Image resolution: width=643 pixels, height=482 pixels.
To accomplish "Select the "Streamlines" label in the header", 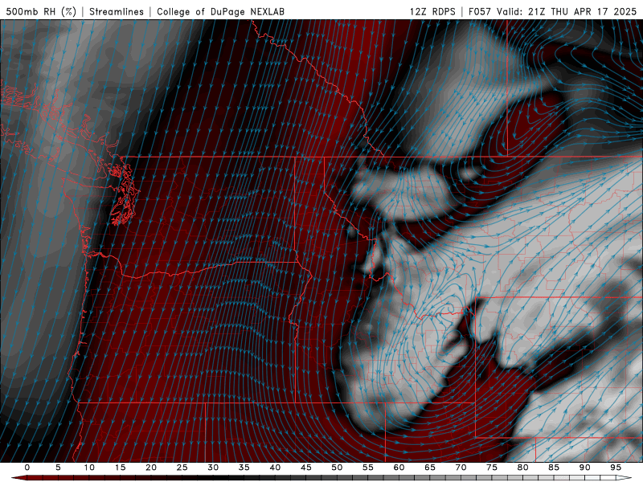I will coord(117,11).
